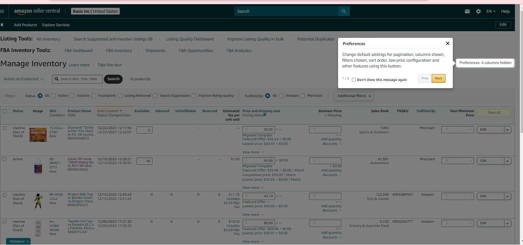The width and height of the screenshot is (523, 245).
Task: Open the hamburger main menu
Action: [x=2, y=11]
